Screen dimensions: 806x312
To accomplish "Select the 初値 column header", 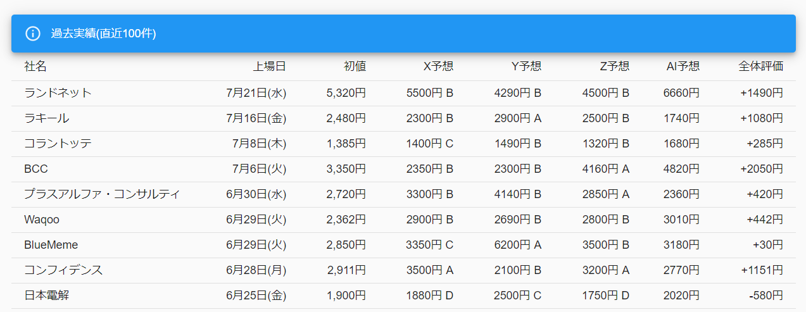I will [x=355, y=66].
